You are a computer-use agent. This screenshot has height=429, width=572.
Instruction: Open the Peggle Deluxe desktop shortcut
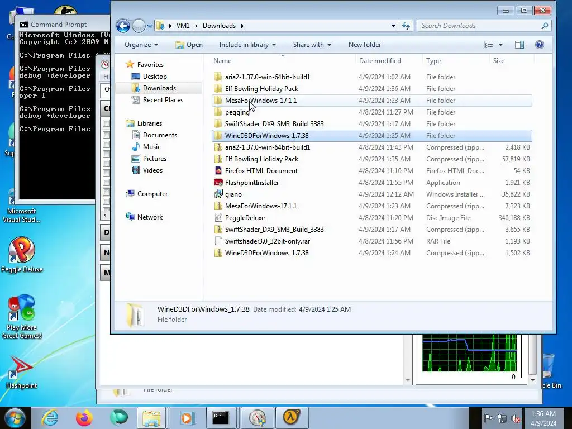pos(22,255)
